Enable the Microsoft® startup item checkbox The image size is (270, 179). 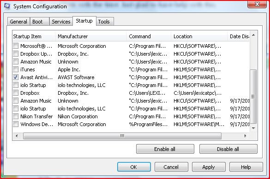tap(16, 46)
